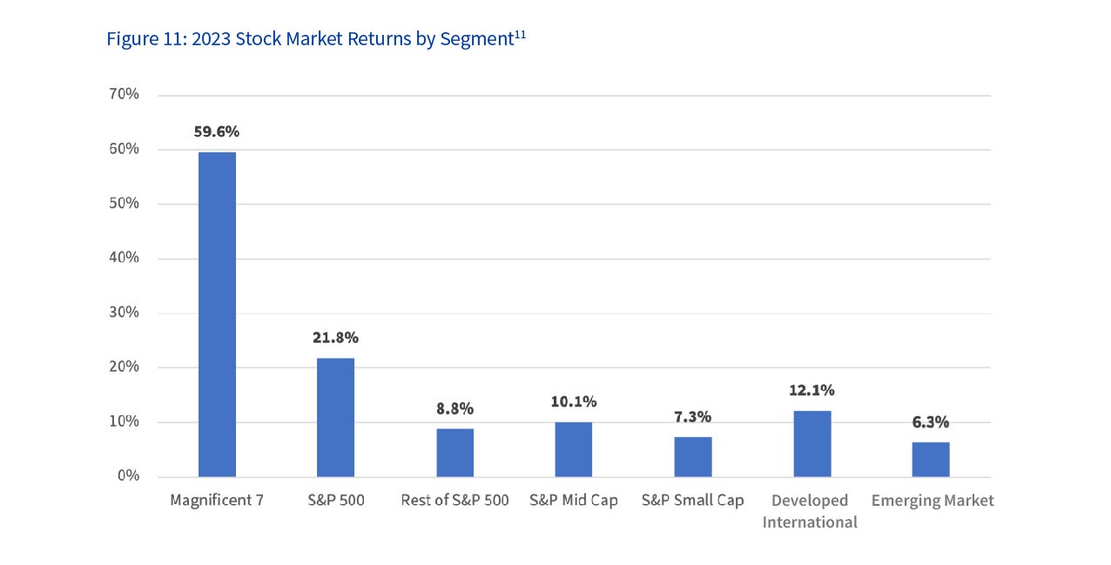Select the 6.3% data label
1111x565 pixels.
(931, 422)
